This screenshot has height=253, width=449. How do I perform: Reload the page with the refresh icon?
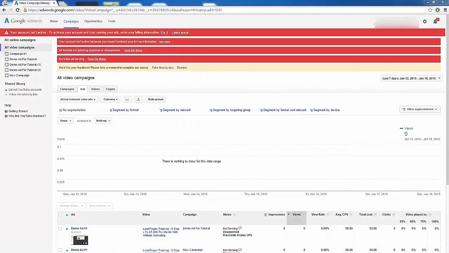click(18, 10)
